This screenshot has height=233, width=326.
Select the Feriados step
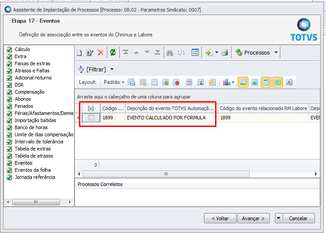(24, 106)
